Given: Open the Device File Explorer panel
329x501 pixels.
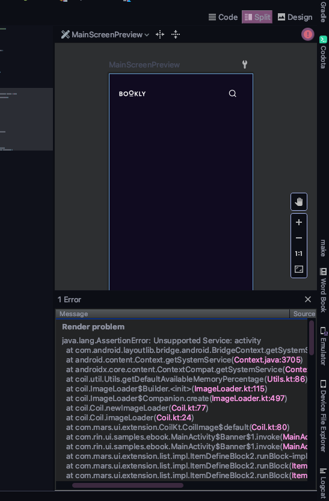Looking at the screenshot, I should (x=323, y=415).
